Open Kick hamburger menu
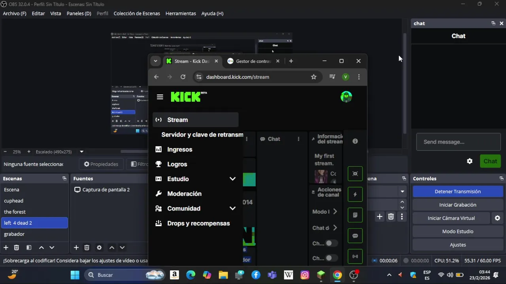This screenshot has width=506, height=284. coord(160,97)
